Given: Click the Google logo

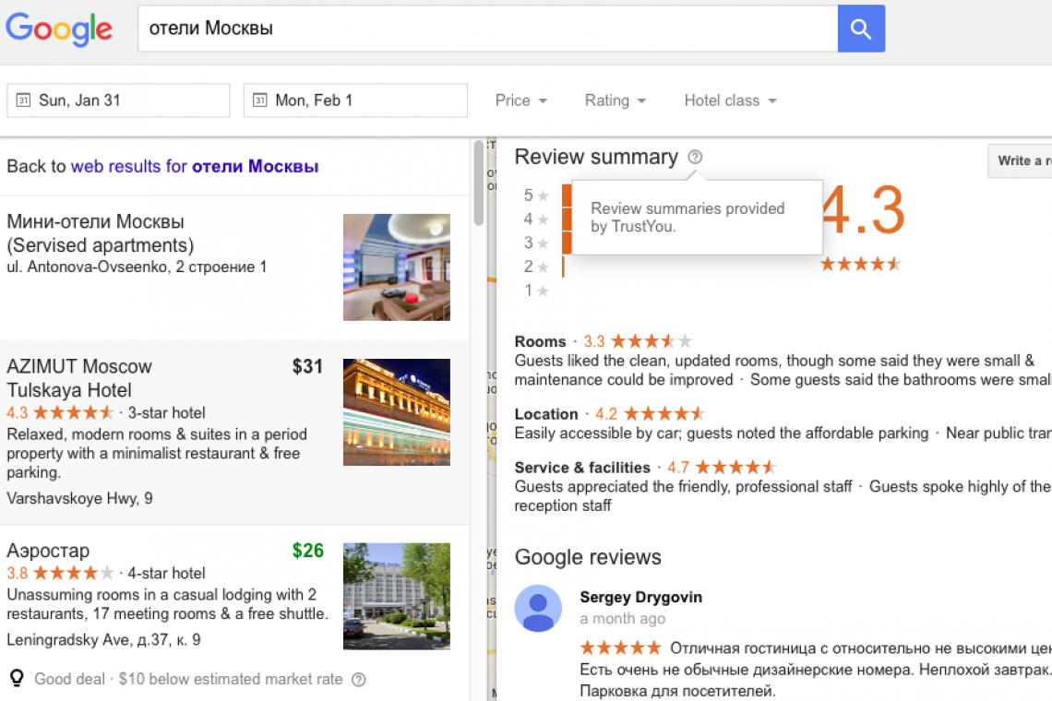Looking at the screenshot, I should coord(59,29).
